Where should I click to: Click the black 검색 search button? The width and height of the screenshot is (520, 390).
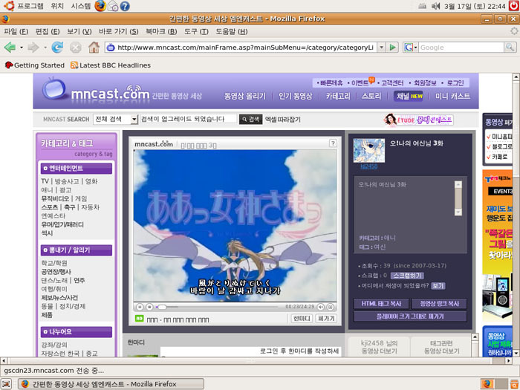tap(251, 119)
